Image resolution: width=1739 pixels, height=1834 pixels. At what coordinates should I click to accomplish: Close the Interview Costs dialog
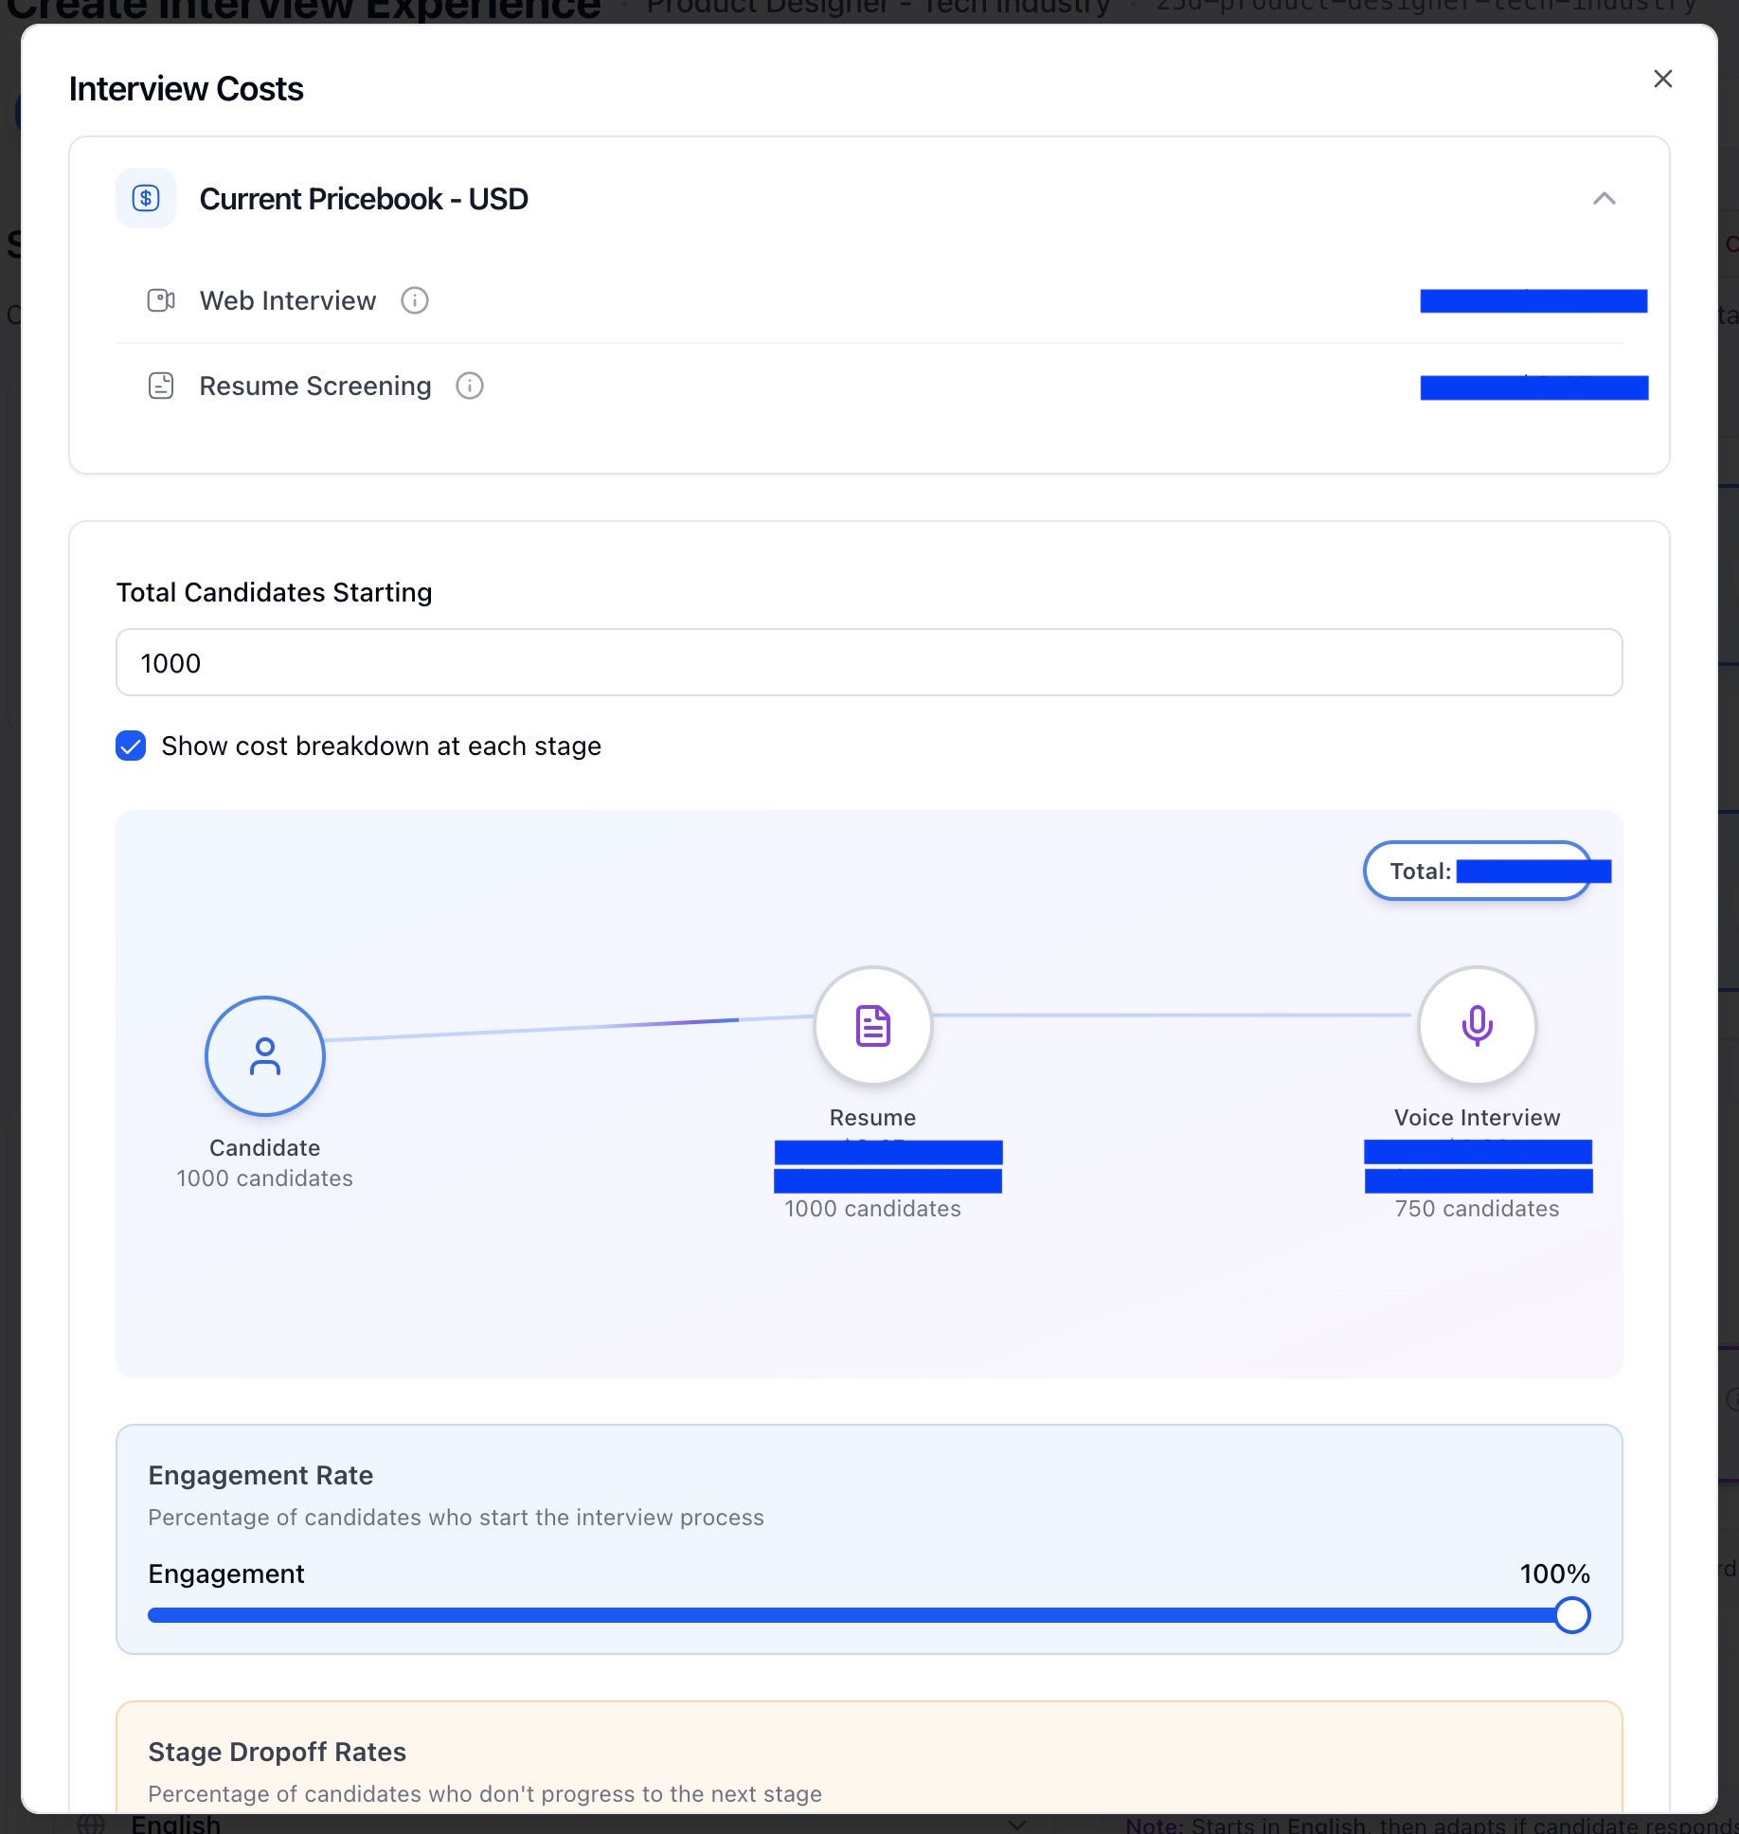point(1662,79)
